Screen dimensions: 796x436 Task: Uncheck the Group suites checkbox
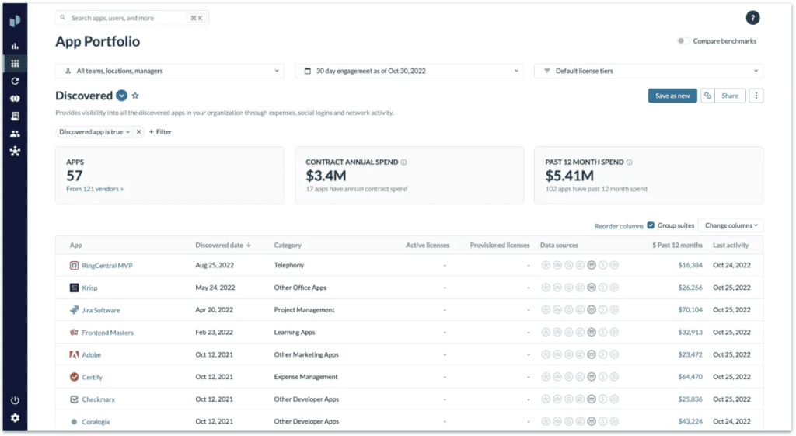[x=651, y=225]
